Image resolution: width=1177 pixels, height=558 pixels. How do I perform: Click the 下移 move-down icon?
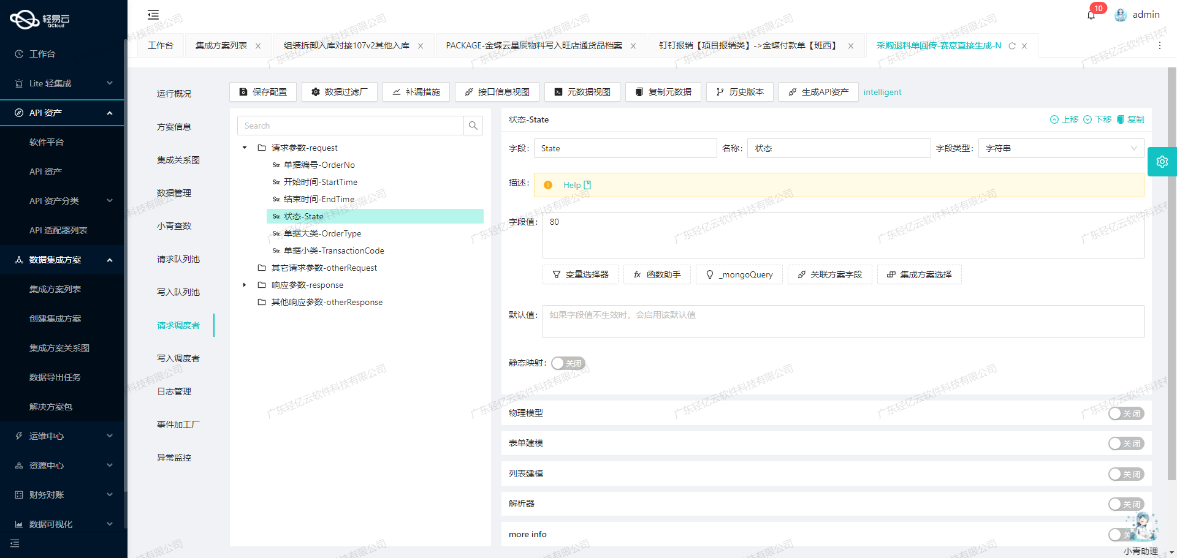[1087, 119]
